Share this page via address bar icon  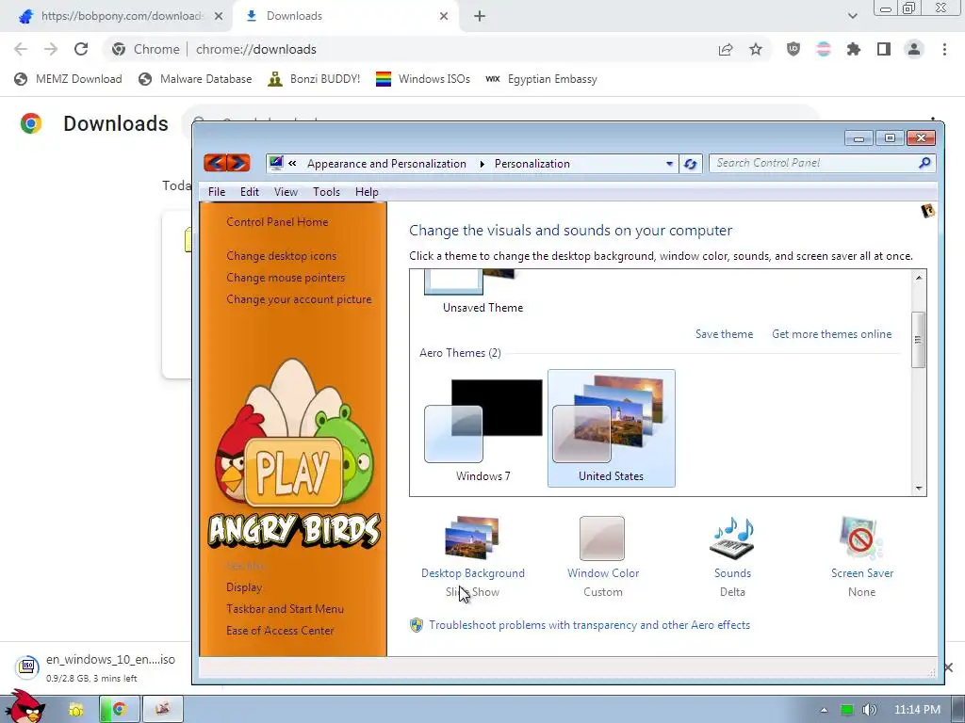point(726,50)
